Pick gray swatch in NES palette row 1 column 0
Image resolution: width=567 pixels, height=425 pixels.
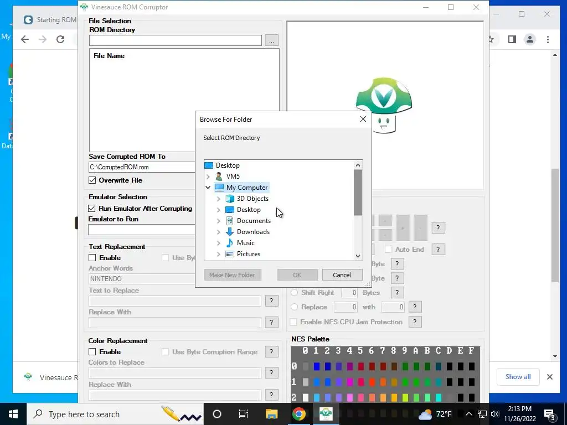[306, 382]
